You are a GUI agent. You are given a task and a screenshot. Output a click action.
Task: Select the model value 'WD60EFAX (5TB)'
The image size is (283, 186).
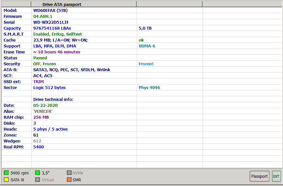coord(50,11)
